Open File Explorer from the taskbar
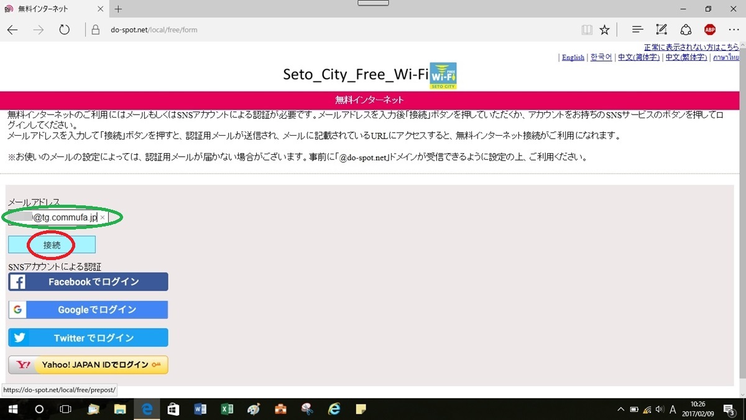Viewport: 746px width, 420px height. (x=121, y=409)
